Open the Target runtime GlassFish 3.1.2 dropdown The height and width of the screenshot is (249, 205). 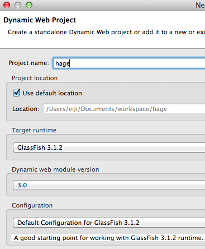pos(109,147)
